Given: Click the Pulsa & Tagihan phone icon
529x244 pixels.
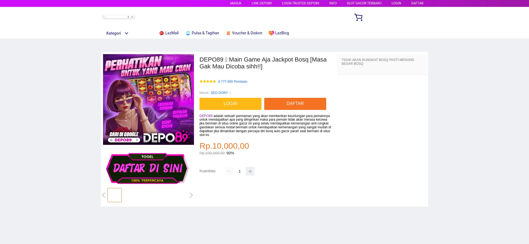Looking at the screenshot, I should coord(188,33).
